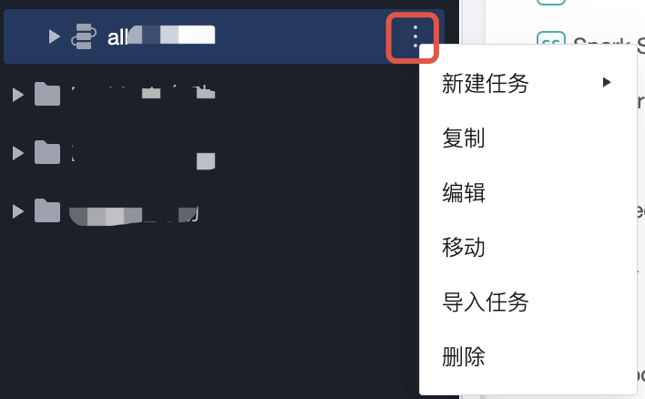Click the Spark task icon behind the menu
This screenshot has width=645, height=399.
551,37
